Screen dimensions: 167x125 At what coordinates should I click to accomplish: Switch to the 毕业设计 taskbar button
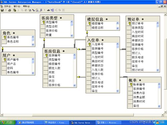[x=56, y=123]
